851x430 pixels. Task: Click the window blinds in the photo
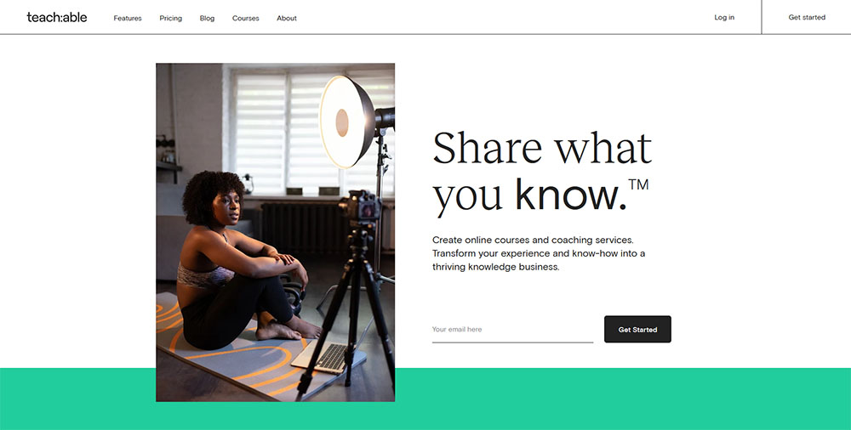coord(287,130)
